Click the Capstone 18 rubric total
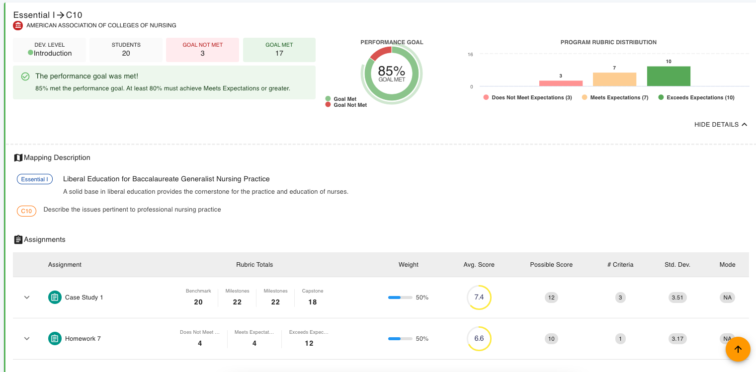Viewport: 756px width, 372px height. pyautogui.click(x=312, y=297)
